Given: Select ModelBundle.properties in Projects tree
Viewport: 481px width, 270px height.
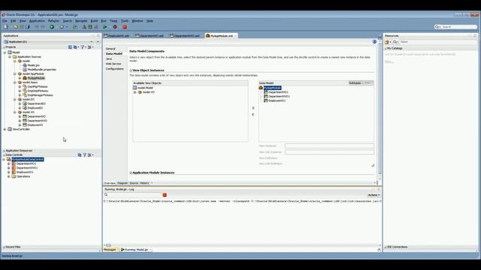Looking at the screenshot, I should pyautogui.click(x=42, y=70).
